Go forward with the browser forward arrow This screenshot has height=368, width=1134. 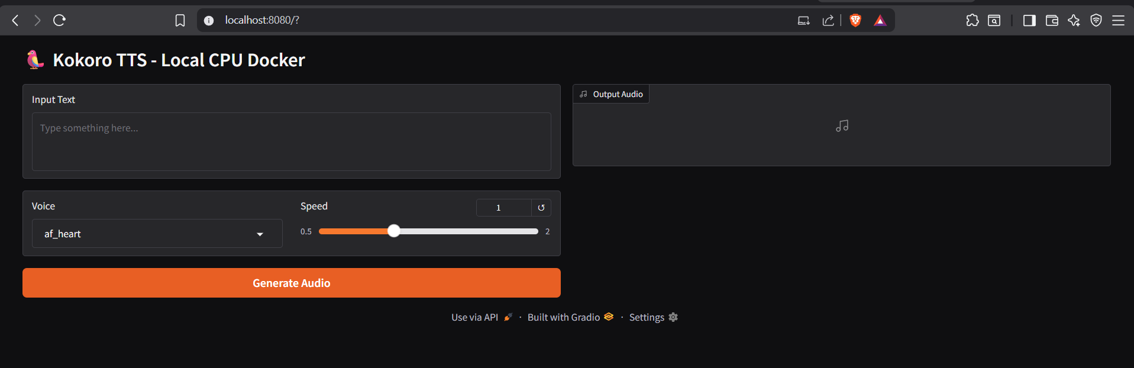pos(37,21)
